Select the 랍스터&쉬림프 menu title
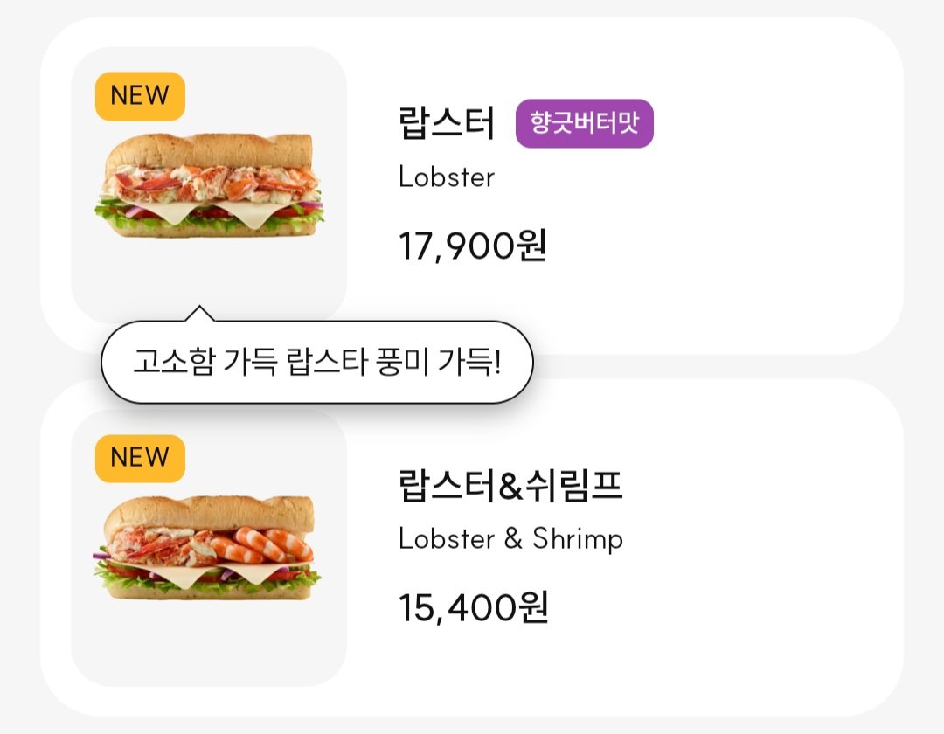Image resolution: width=944 pixels, height=734 pixels. click(510, 486)
